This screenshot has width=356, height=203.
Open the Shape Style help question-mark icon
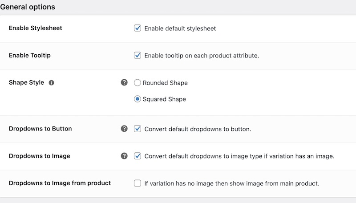124,82
